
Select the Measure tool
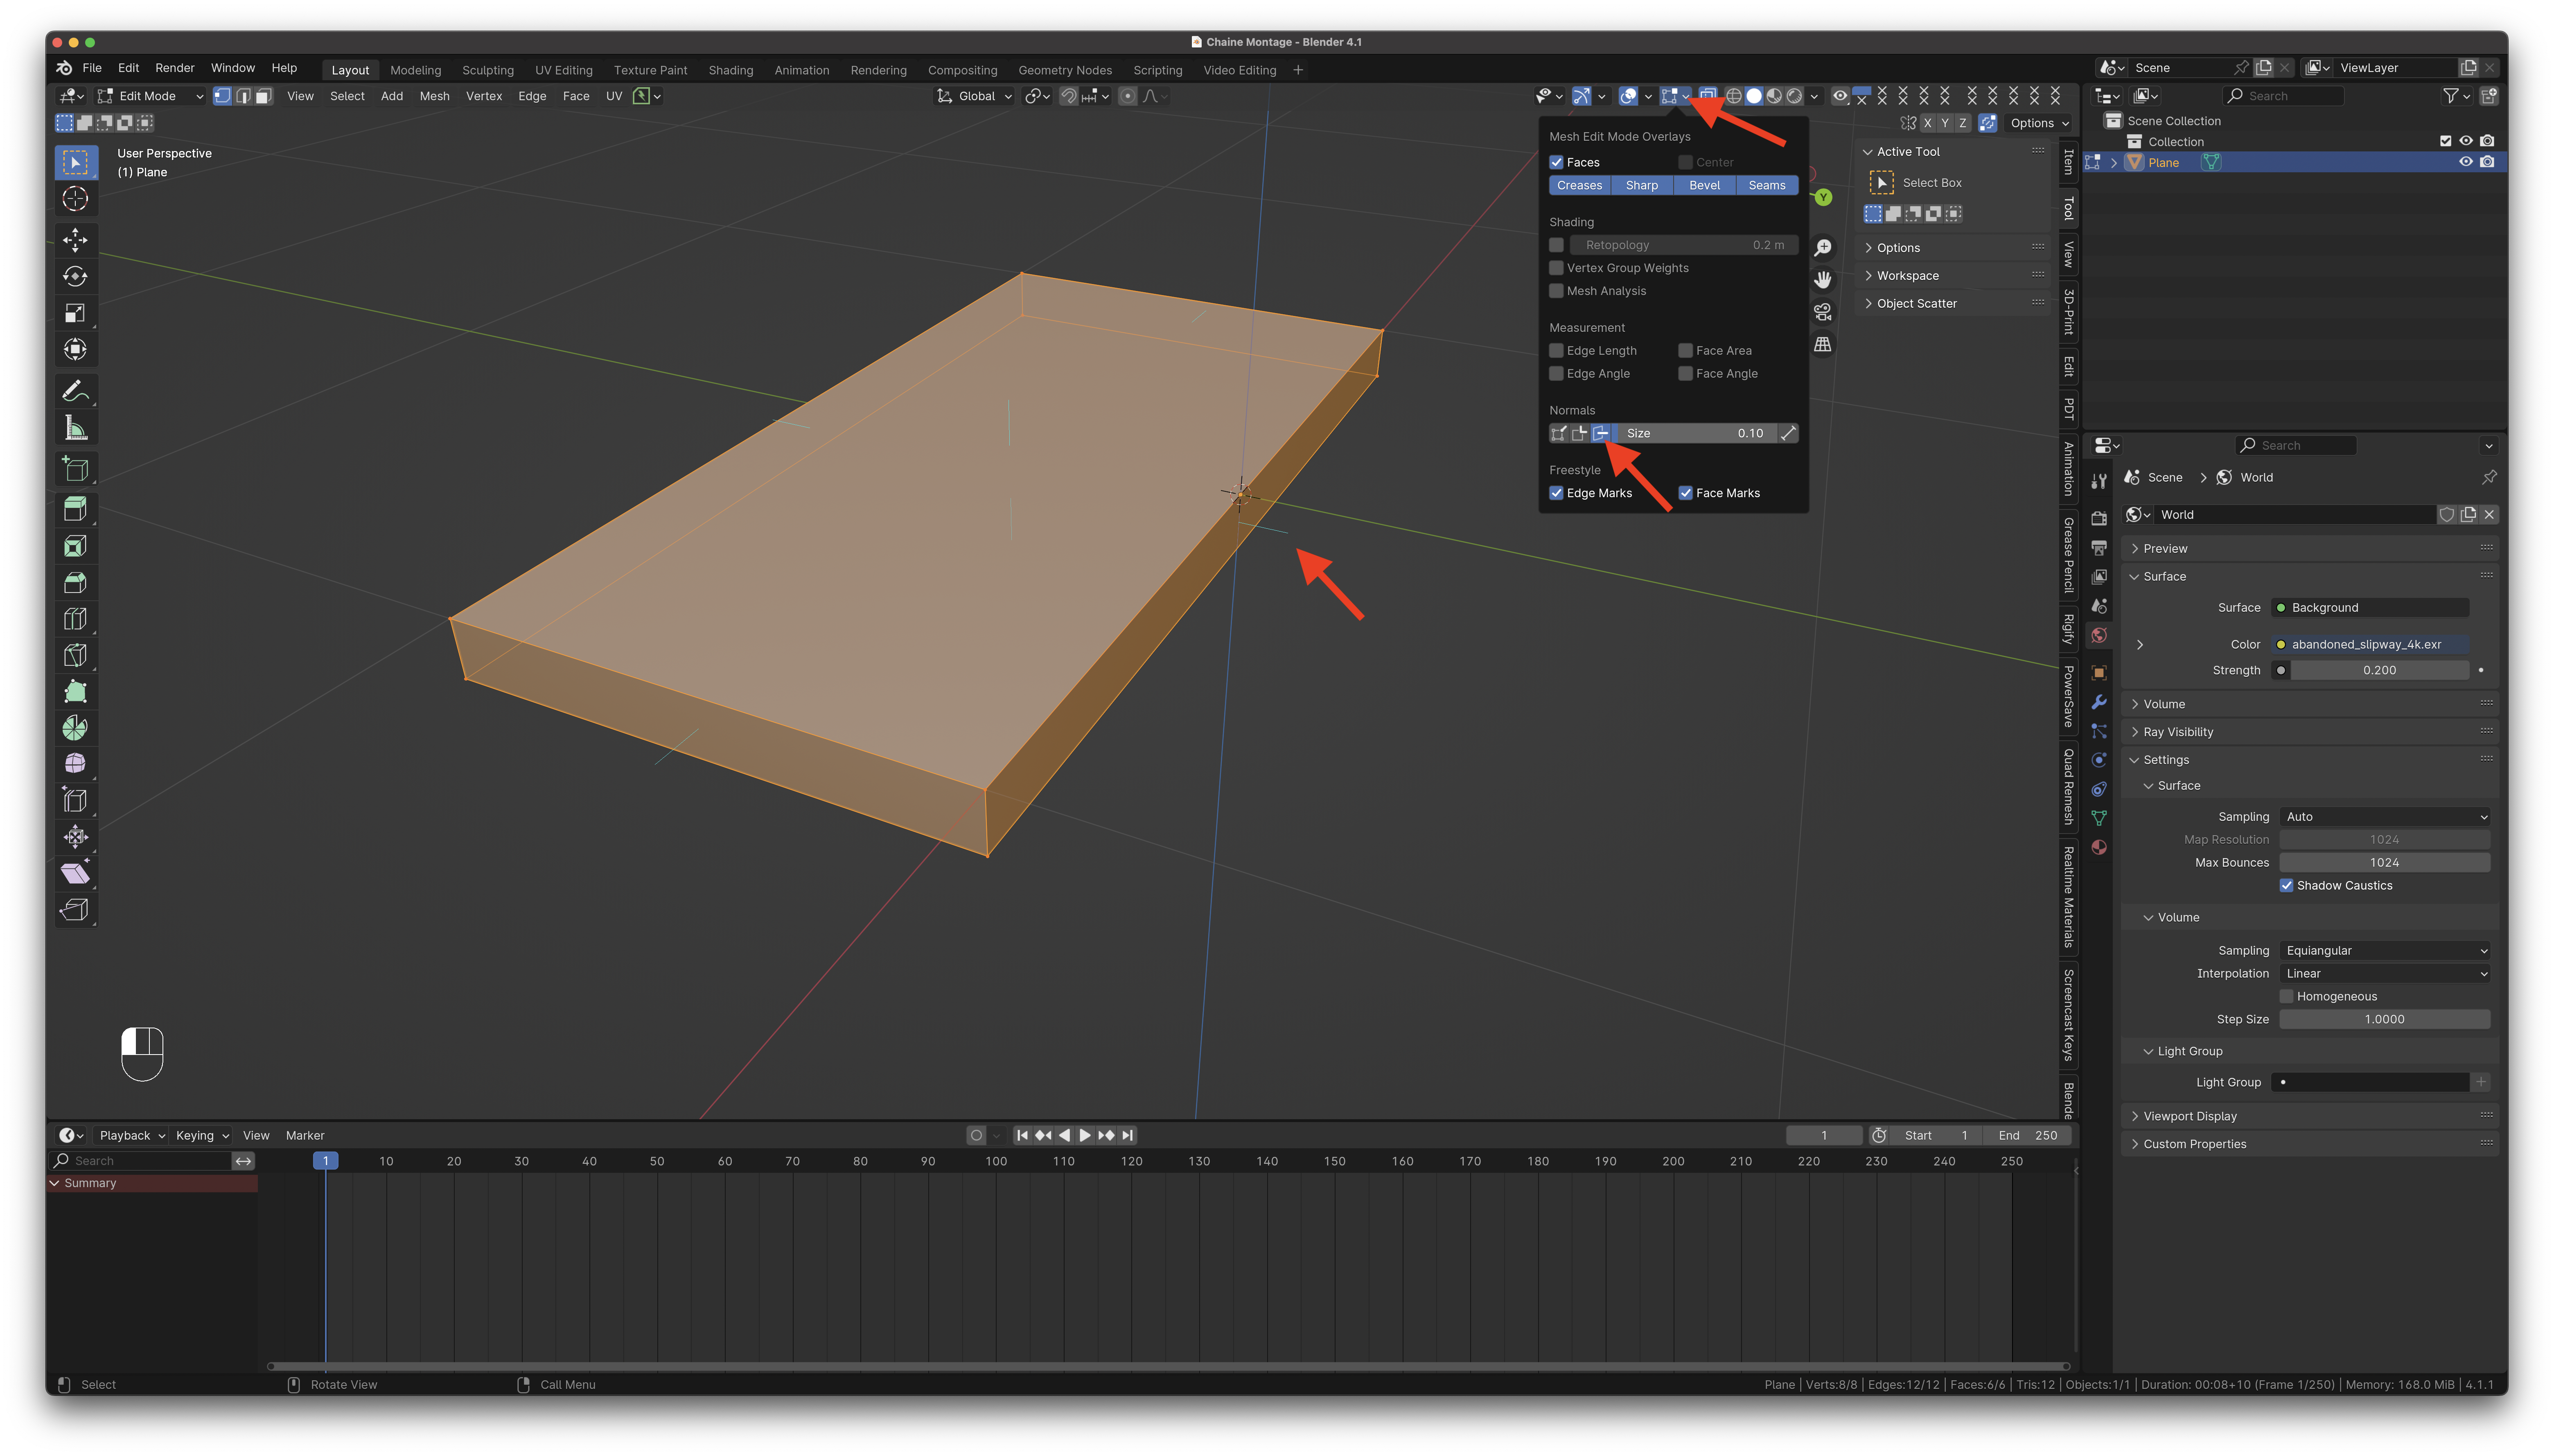point(75,428)
